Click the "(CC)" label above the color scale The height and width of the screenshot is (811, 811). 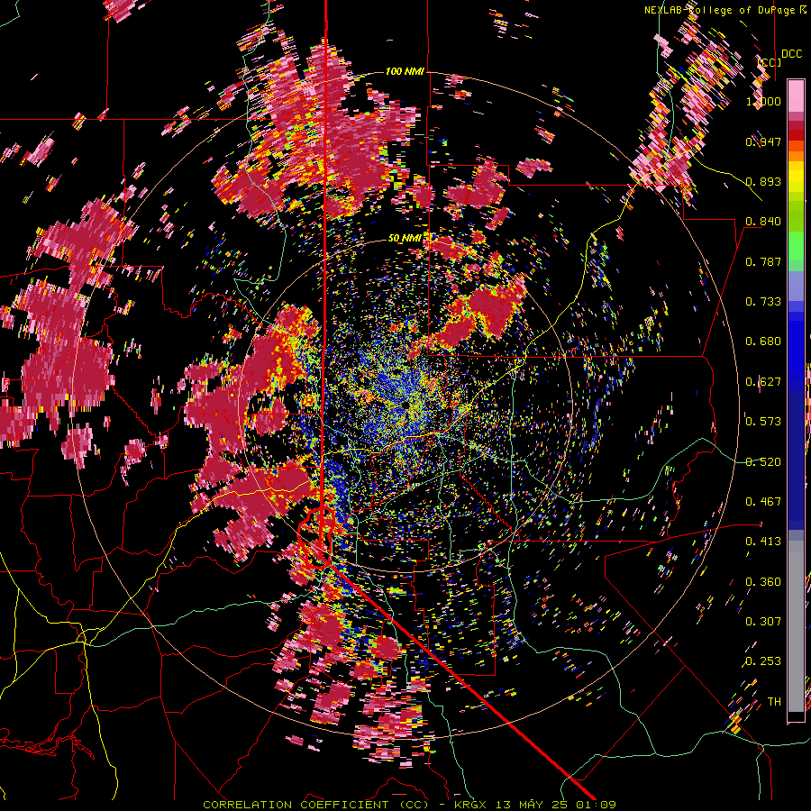(769, 62)
